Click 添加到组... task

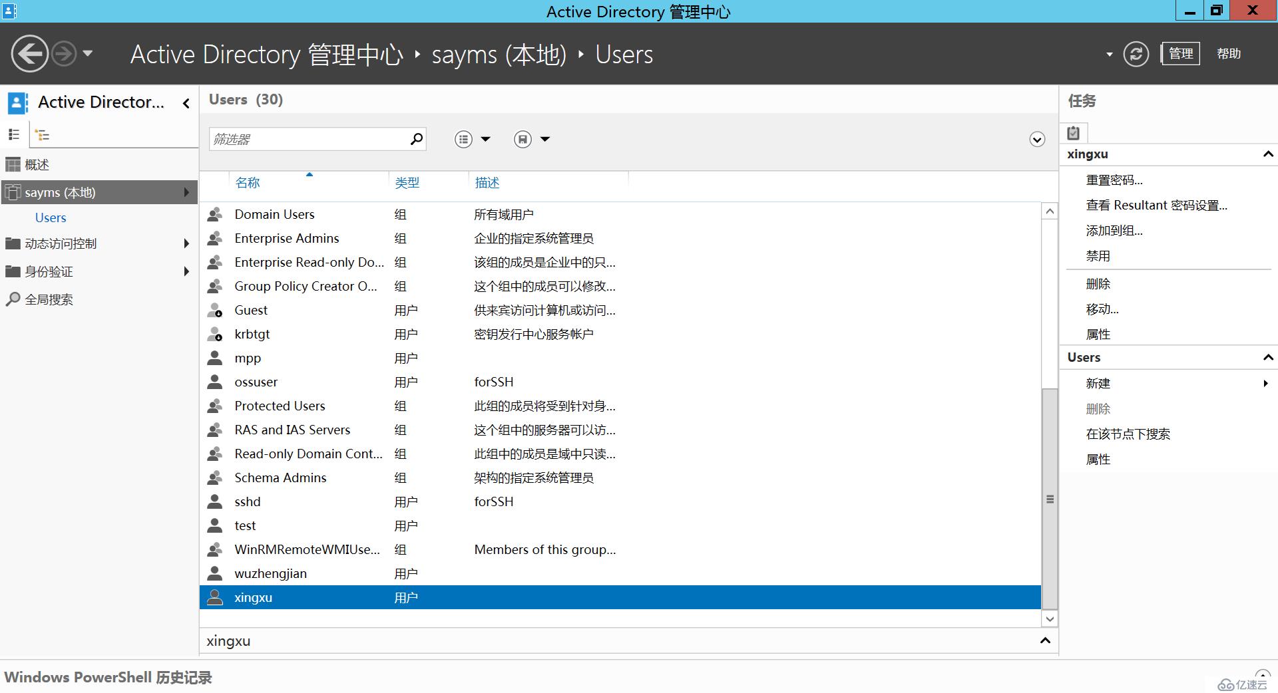(1114, 231)
